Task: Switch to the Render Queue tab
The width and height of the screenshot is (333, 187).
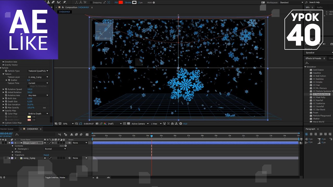Action: pos(7,129)
